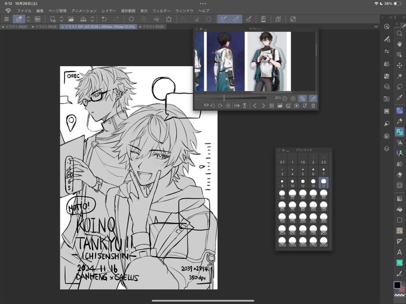Open the Clip Studio hamburger menu

pyautogui.click(x=7, y=19)
